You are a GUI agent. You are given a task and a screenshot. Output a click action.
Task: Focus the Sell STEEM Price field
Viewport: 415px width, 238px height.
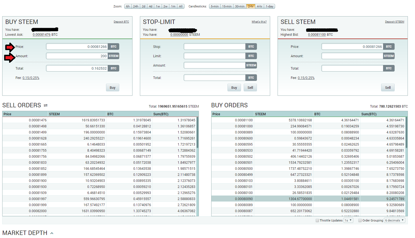click(x=352, y=47)
